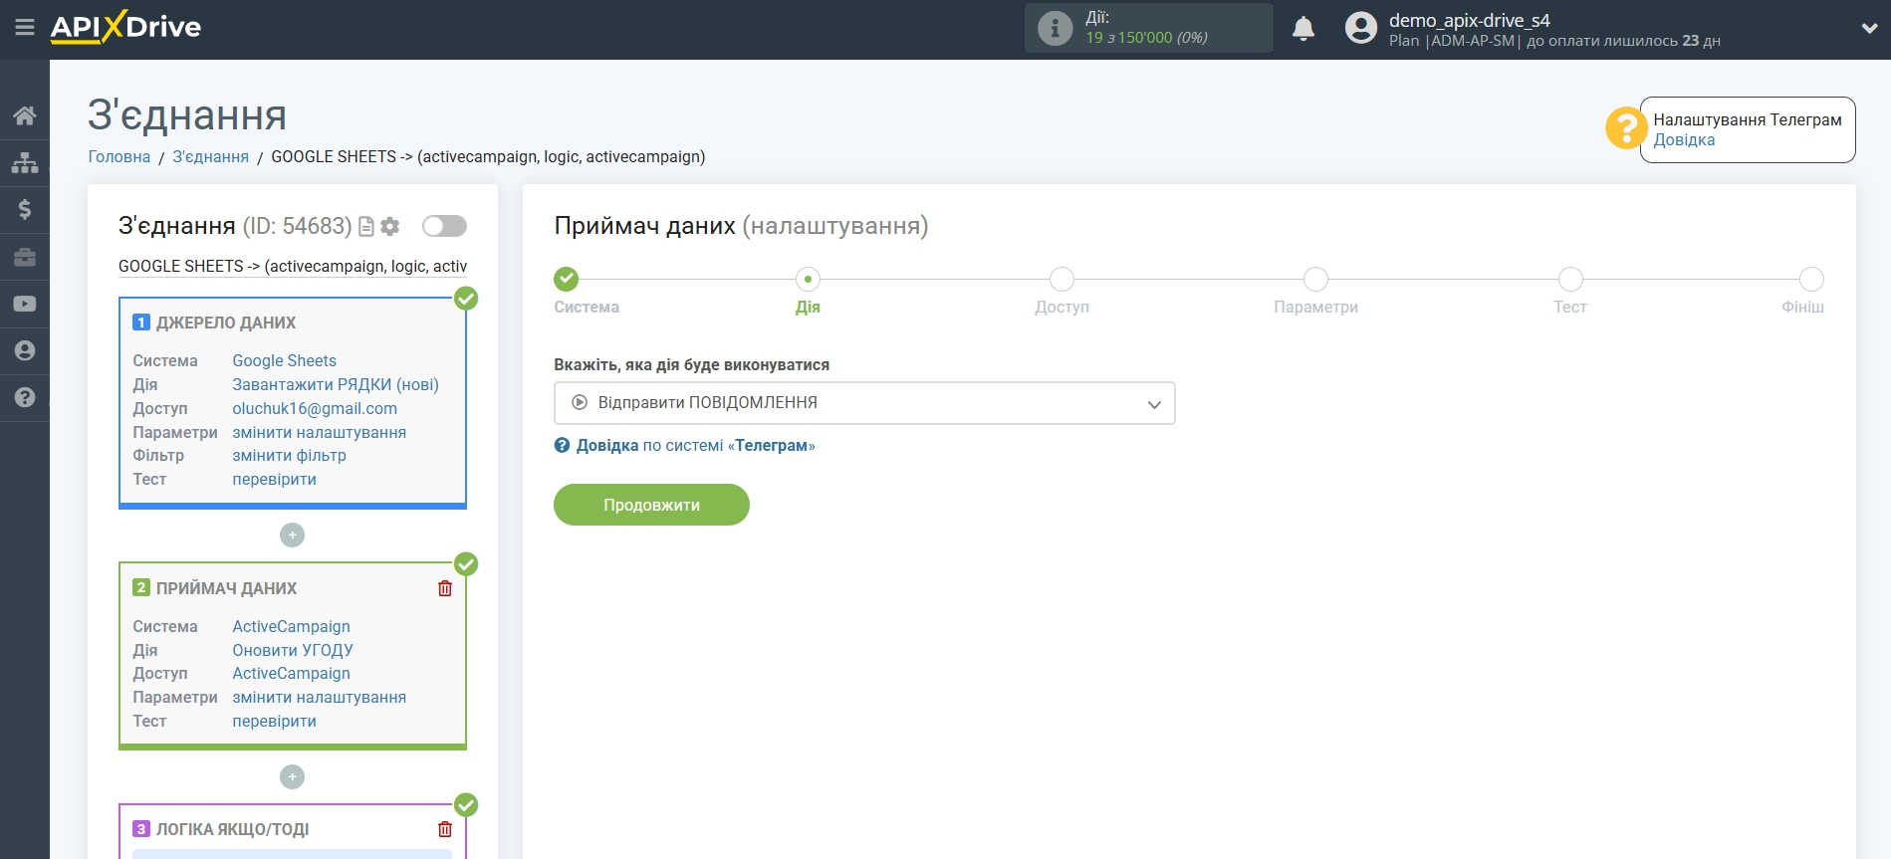
Task: Click the user avatar icon
Action: [1360, 28]
